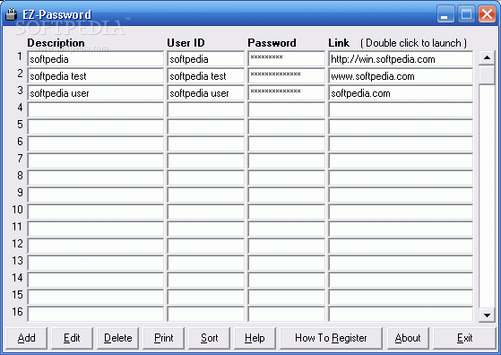
Task: Click the Password column header
Action: (x=272, y=43)
